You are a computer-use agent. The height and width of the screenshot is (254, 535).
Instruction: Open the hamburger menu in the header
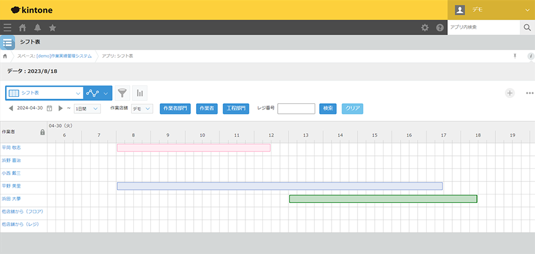[x=7, y=27]
